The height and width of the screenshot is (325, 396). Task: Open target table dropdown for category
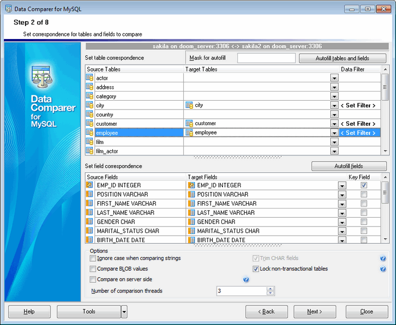pyautogui.click(x=334, y=96)
